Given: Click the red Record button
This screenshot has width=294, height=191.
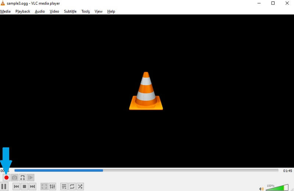Looking at the screenshot, I should 6,177.
